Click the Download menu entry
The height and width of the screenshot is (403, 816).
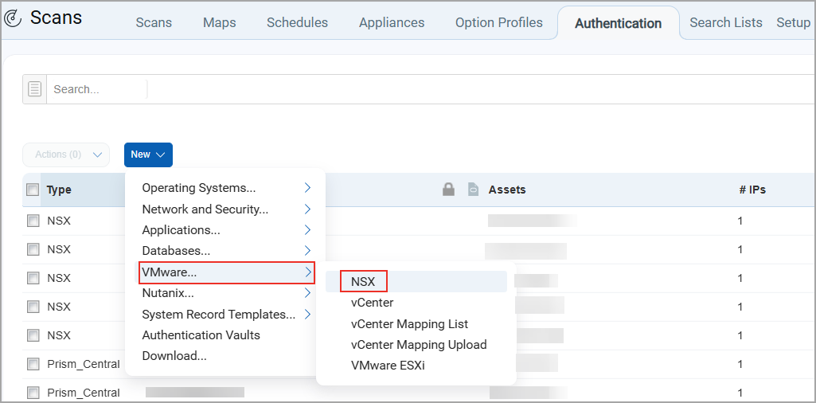tap(174, 356)
